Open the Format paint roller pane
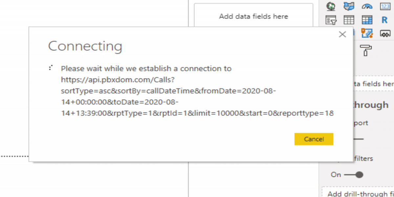Image resolution: width=394 pixels, height=197 pixels. tap(366, 50)
